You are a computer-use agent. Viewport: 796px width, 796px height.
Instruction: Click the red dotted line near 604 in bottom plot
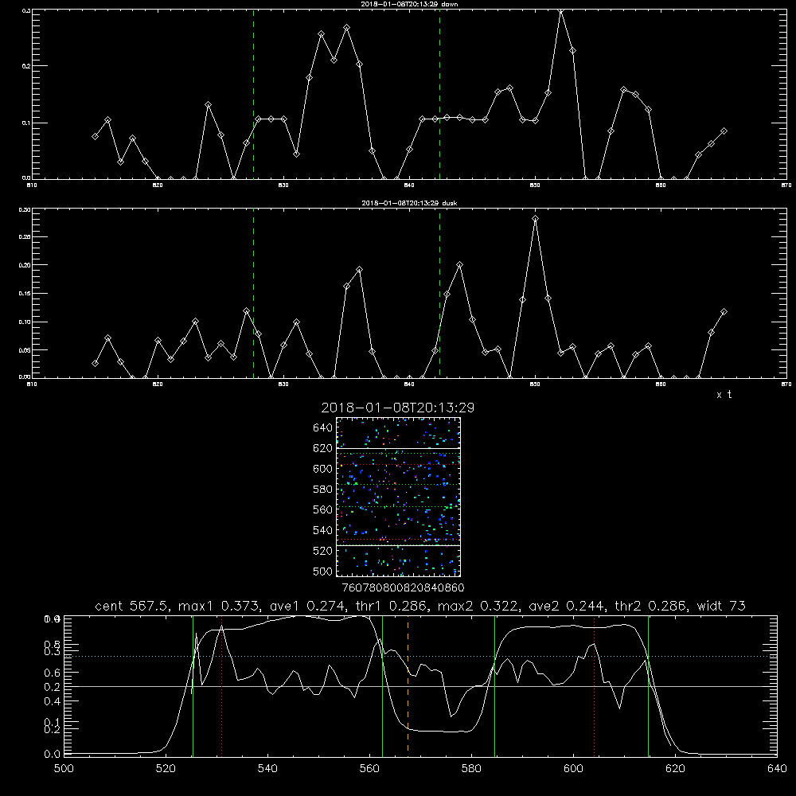(594, 685)
